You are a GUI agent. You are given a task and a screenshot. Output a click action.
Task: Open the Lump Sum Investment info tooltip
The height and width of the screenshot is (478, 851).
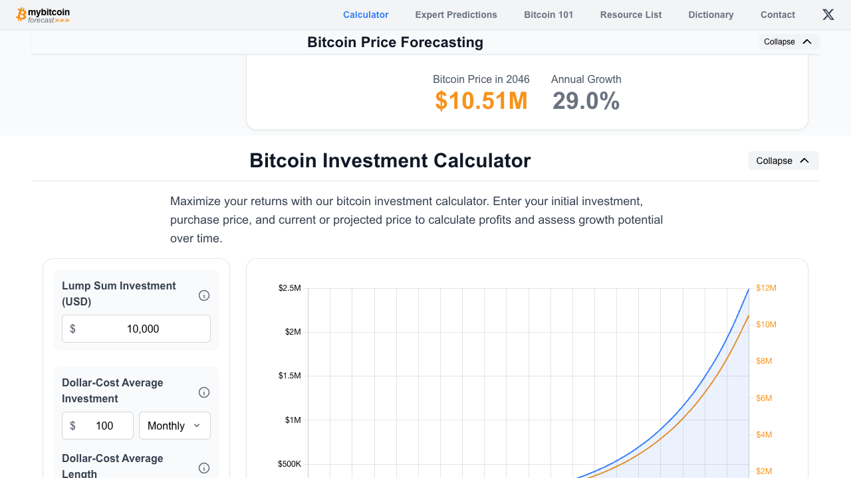point(204,295)
